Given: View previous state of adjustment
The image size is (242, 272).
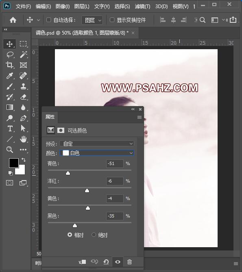Looking at the screenshot, I should tap(94, 261).
